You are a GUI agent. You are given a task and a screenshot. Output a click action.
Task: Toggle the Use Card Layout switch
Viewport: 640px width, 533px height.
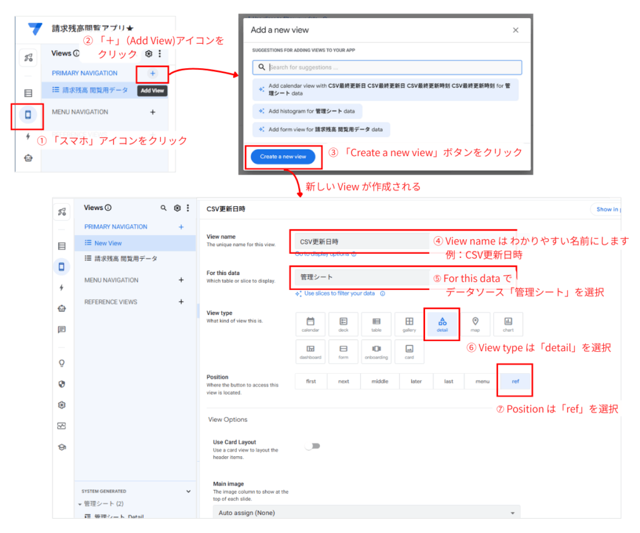312,446
